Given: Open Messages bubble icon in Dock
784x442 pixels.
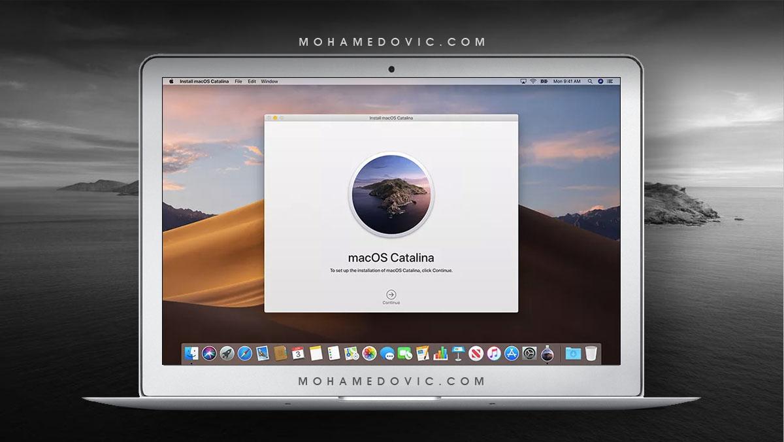Looking at the screenshot, I should [387, 354].
